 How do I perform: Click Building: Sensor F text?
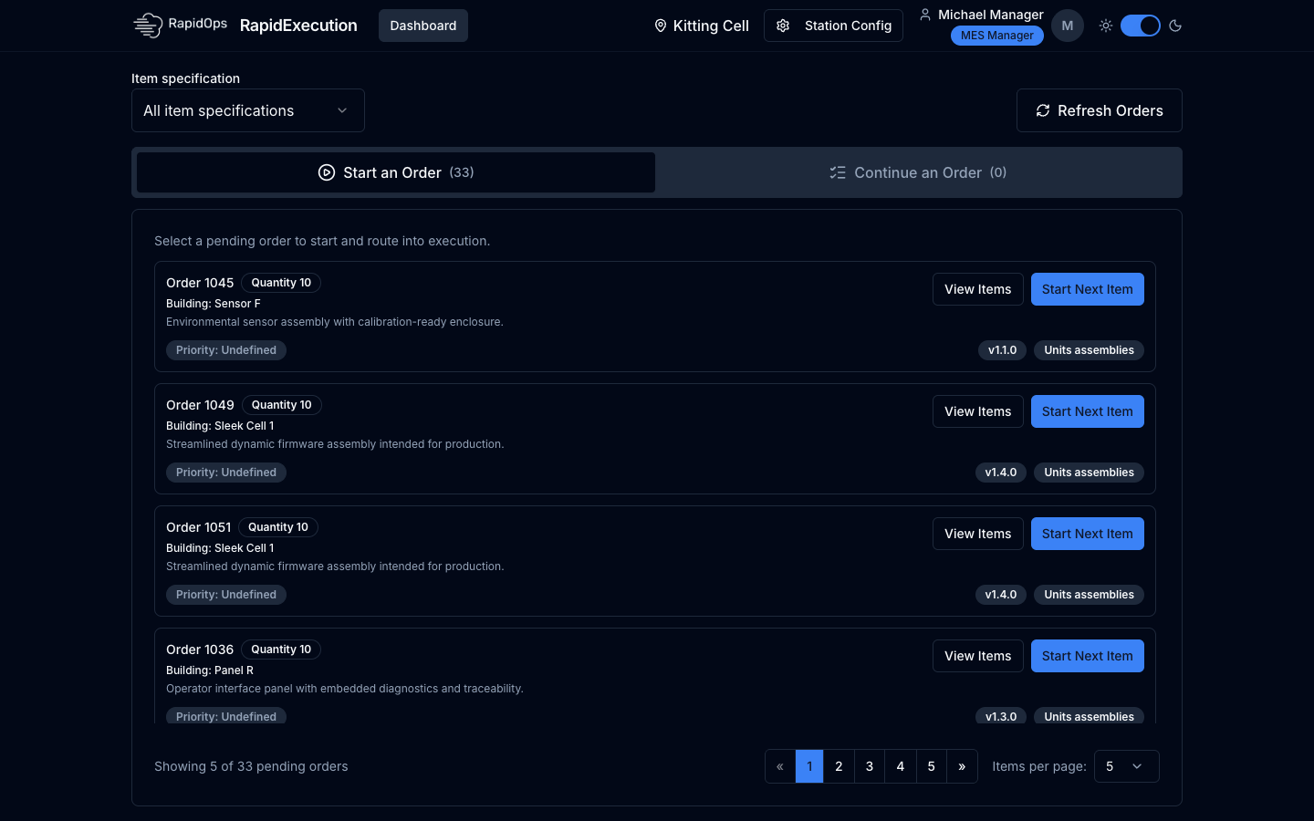pos(214,304)
